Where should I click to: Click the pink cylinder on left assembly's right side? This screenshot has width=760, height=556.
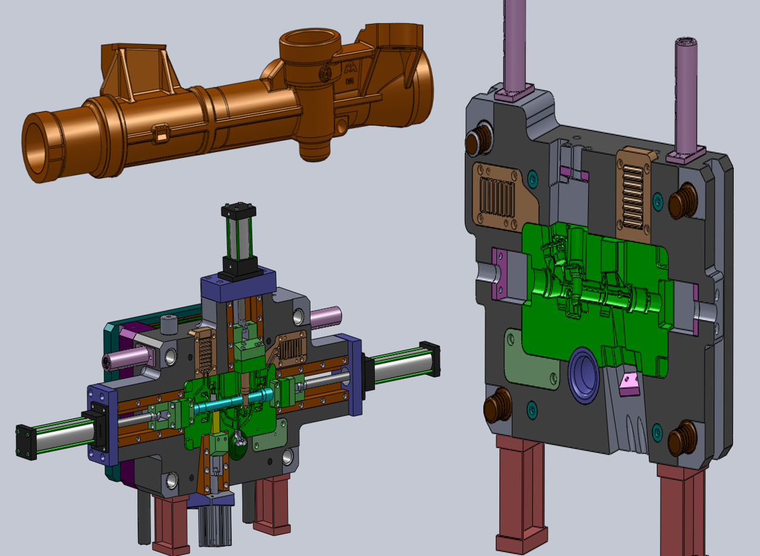point(326,317)
